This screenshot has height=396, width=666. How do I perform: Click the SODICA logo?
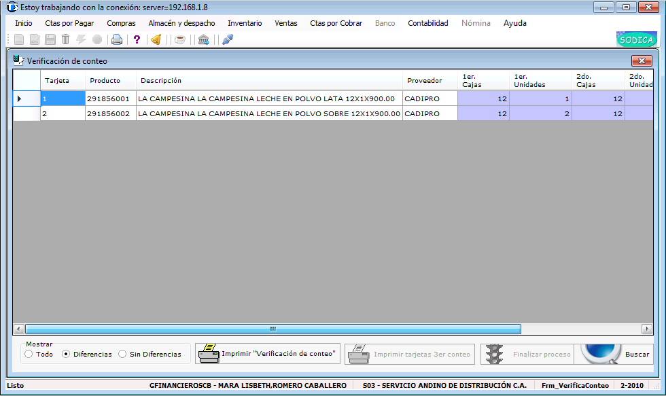pyautogui.click(x=636, y=39)
